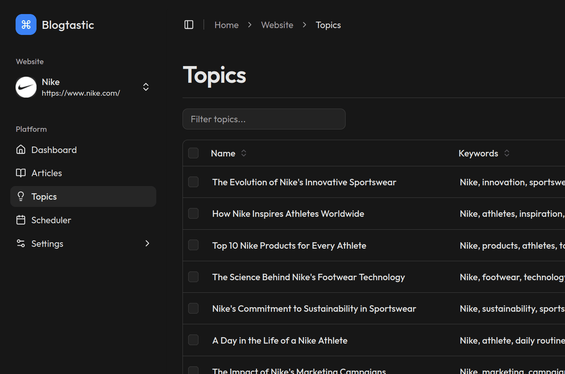Viewport: 565px width, 374px height.
Task: Click the nike.com URL under the website name
Action: (x=81, y=93)
